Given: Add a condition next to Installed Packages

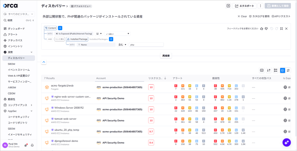Looking at the screenshot, I should point(111,39).
